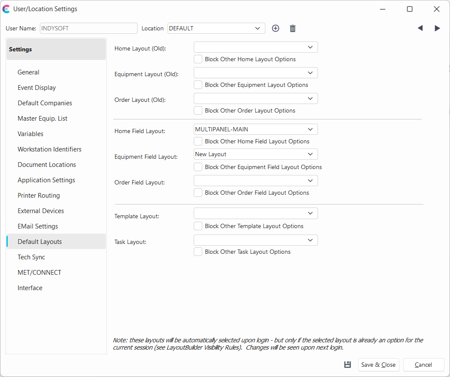Open the EMail Settings section
The height and width of the screenshot is (377, 450).
pyautogui.click(x=38, y=226)
